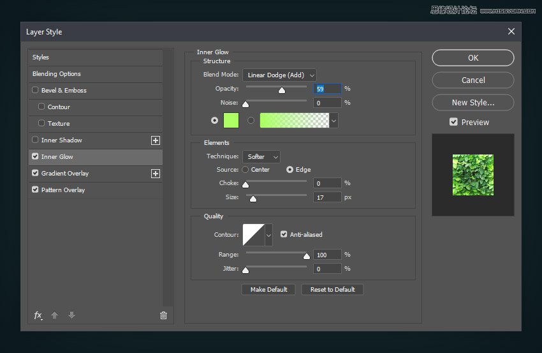Open the Contour curve thumbnail editor
The width and height of the screenshot is (542, 353).
tap(253, 235)
